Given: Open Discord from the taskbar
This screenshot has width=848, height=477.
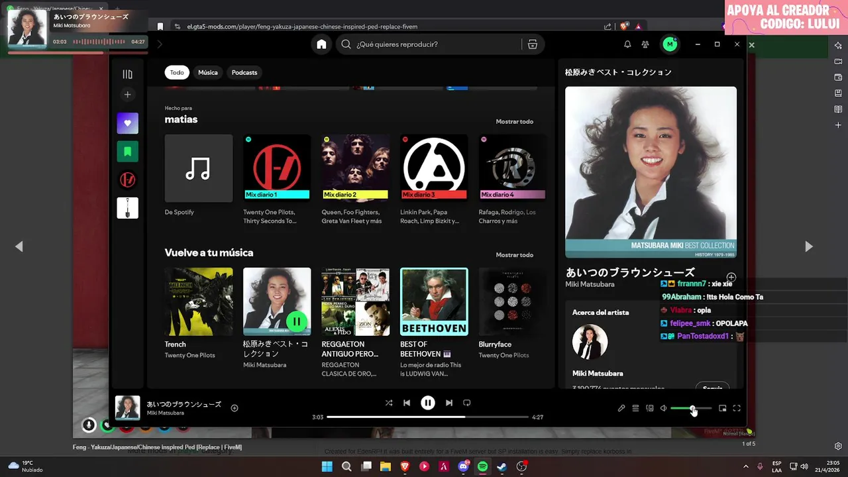Looking at the screenshot, I should pyautogui.click(x=463, y=466).
